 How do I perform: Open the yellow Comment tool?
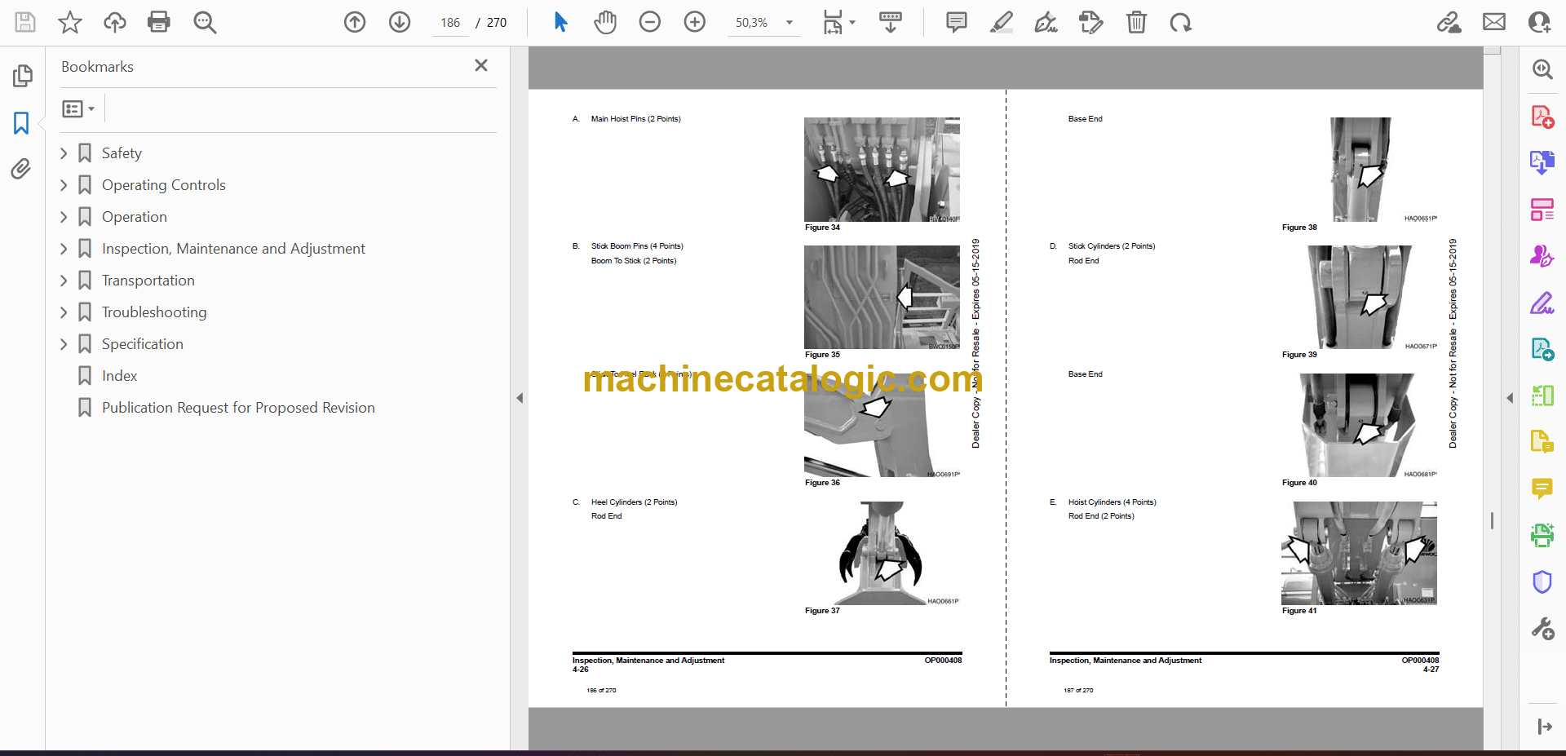tap(1542, 489)
